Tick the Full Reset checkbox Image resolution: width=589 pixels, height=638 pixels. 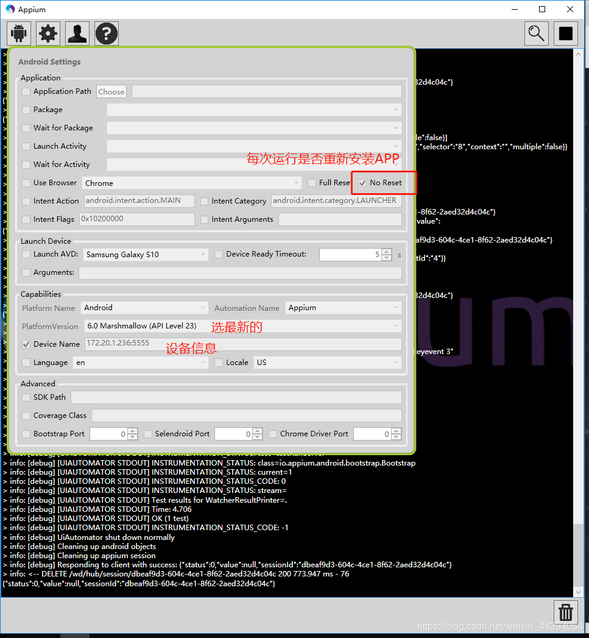coord(312,183)
